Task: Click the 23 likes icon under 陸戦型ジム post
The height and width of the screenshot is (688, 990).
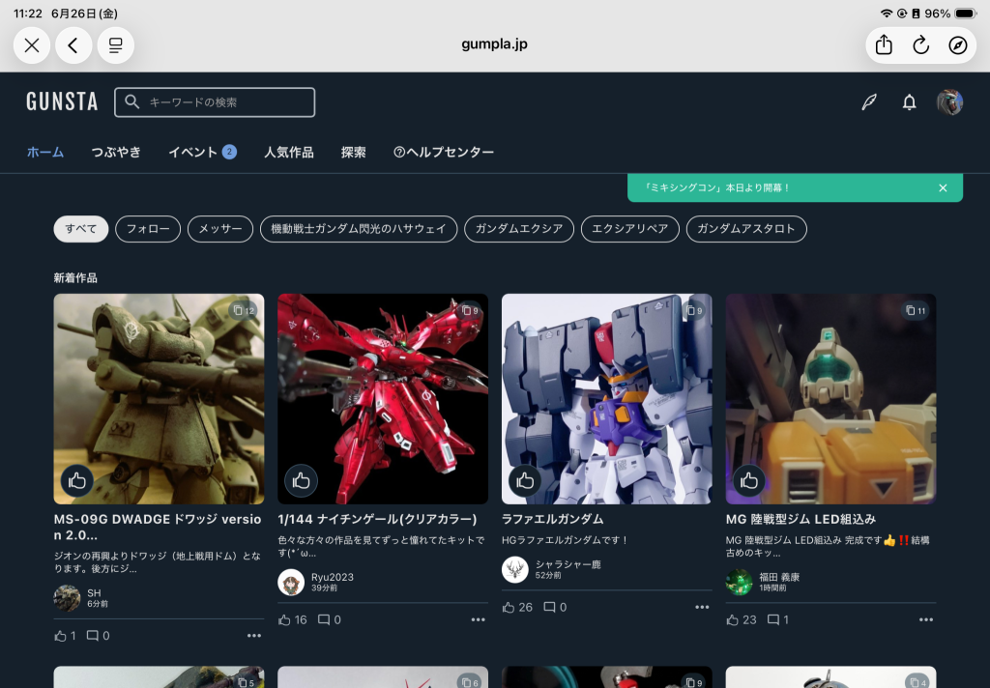Action: 733,620
